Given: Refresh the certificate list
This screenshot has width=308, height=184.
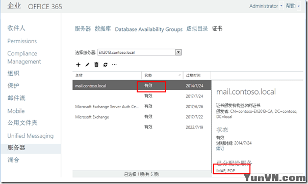Looking at the screenshot, I should [x=106, y=65].
